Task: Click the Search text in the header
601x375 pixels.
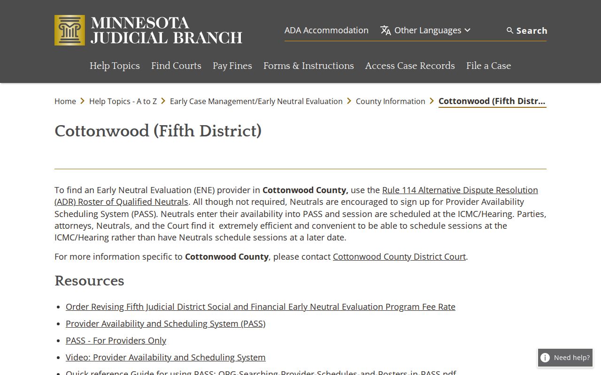Action: [x=532, y=30]
